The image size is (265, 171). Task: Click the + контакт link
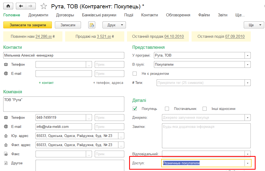46,83
